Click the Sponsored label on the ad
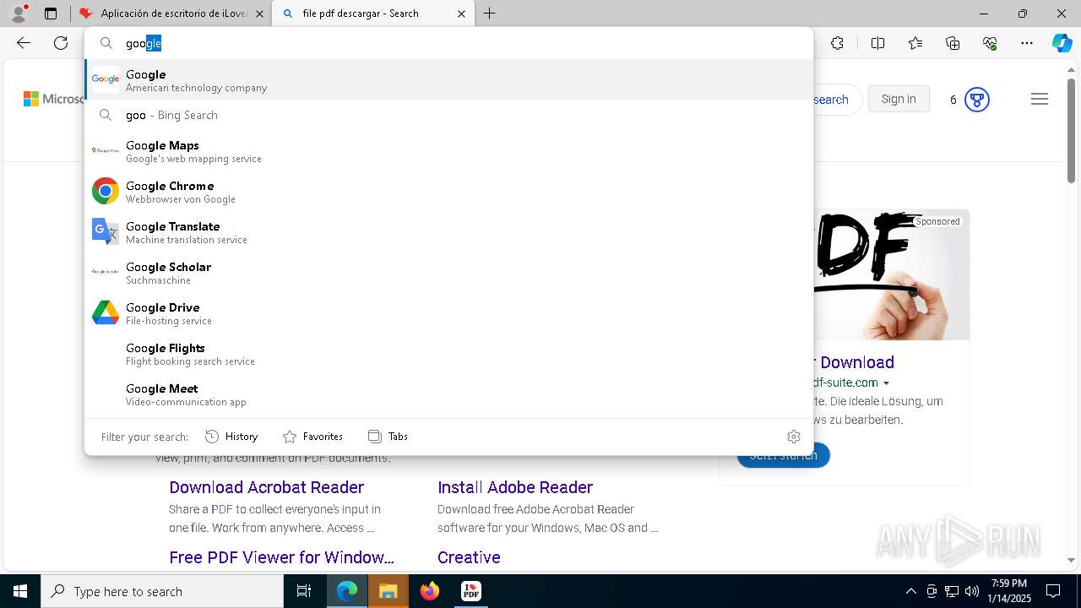1081x608 pixels. (x=937, y=221)
